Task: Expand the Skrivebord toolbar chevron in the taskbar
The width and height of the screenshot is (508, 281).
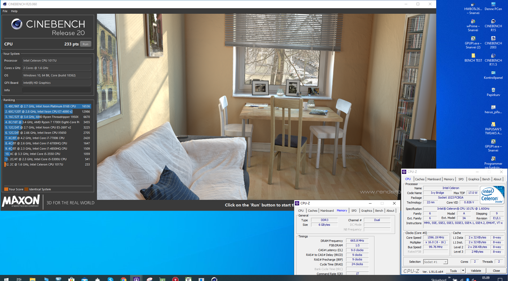Action: [x=449, y=277]
